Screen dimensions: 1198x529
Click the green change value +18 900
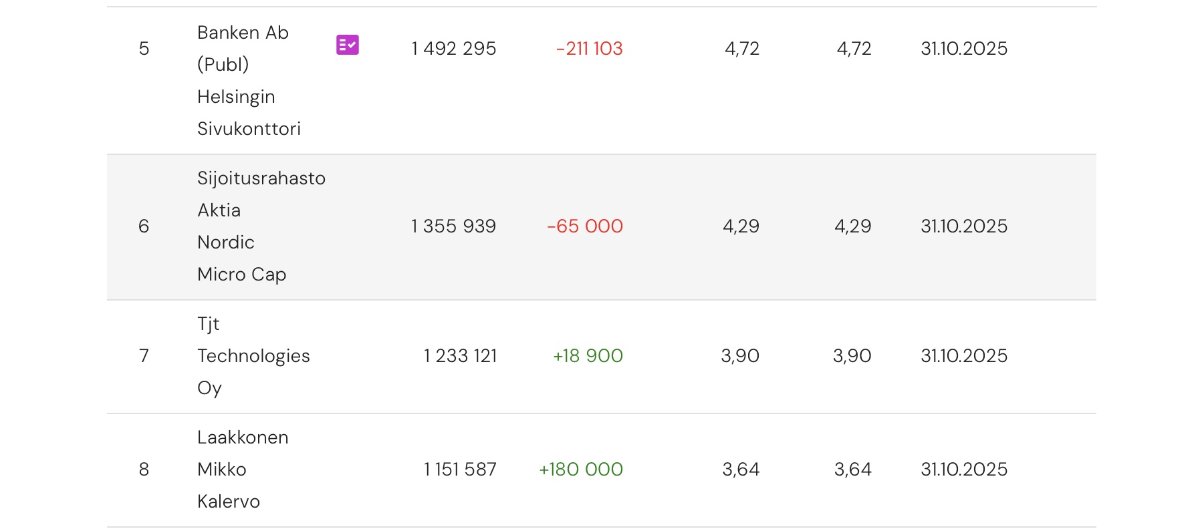point(588,356)
